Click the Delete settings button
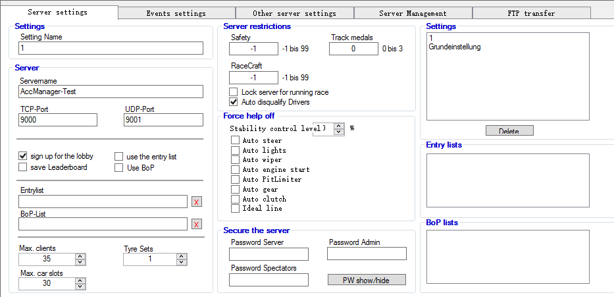This screenshot has height=297, width=614. tap(509, 131)
